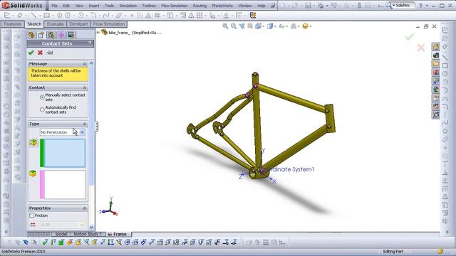
Task: Click Zoom to Area magnifier icon
Action: (234, 26)
